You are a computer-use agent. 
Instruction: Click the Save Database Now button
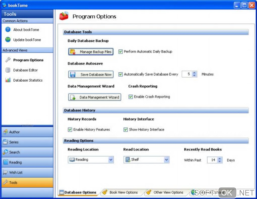[x=91, y=74]
